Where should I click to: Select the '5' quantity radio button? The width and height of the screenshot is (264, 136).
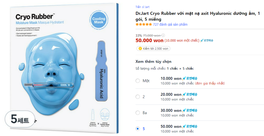(x=138, y=129)
